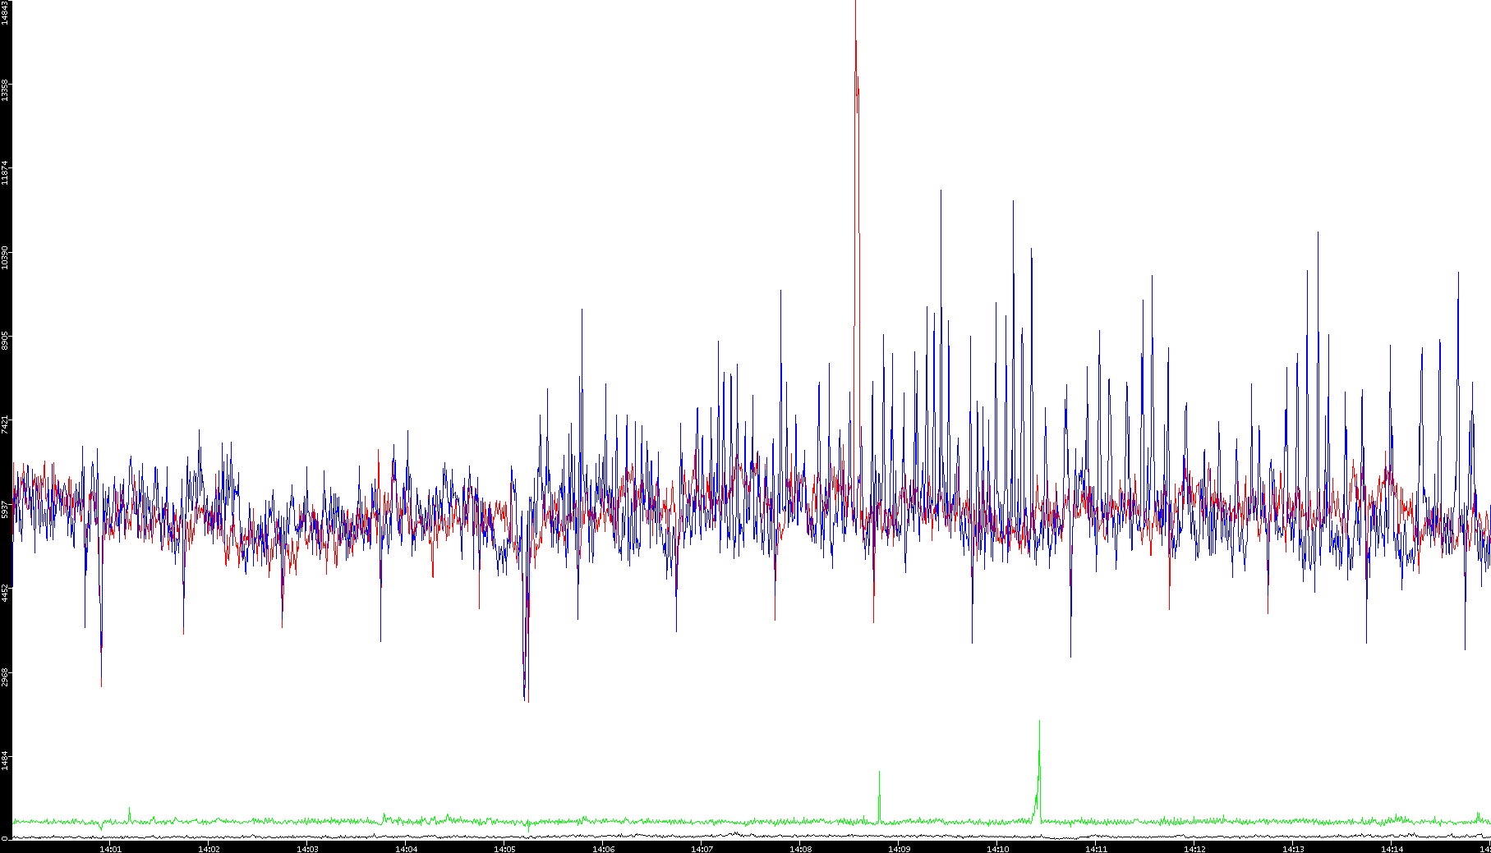The image size is (1491, 853).
Task: Click the 11874 label on vertical axis
Action: [5, 173]
